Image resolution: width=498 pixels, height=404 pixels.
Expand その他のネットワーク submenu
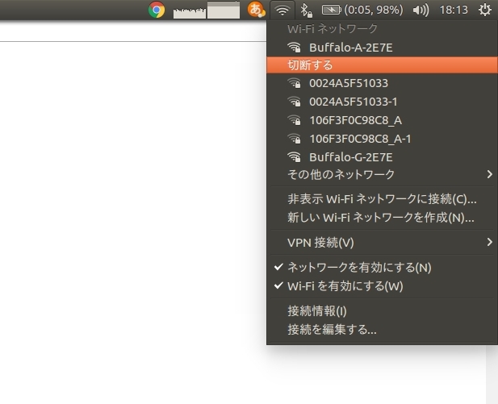click(382, 174)
